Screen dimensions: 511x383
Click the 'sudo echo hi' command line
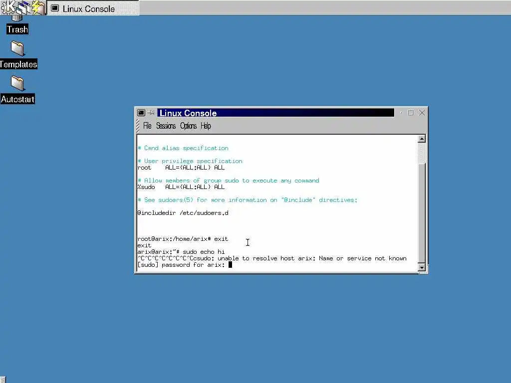click(x=181, y=252)
